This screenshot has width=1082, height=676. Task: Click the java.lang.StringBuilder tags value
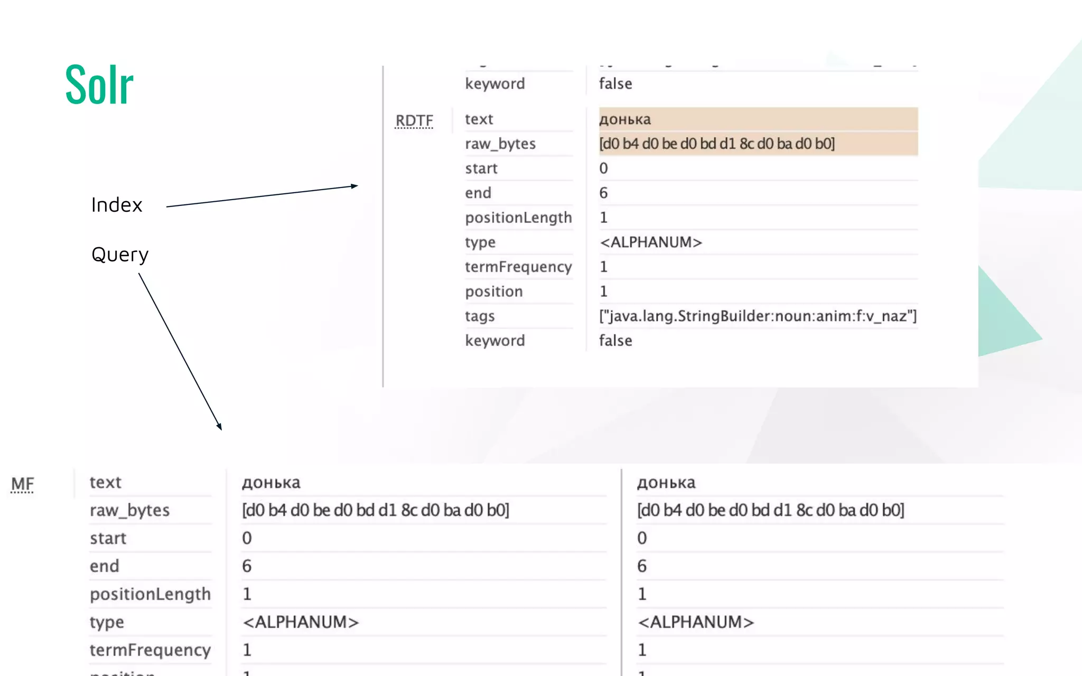(758, 316)
